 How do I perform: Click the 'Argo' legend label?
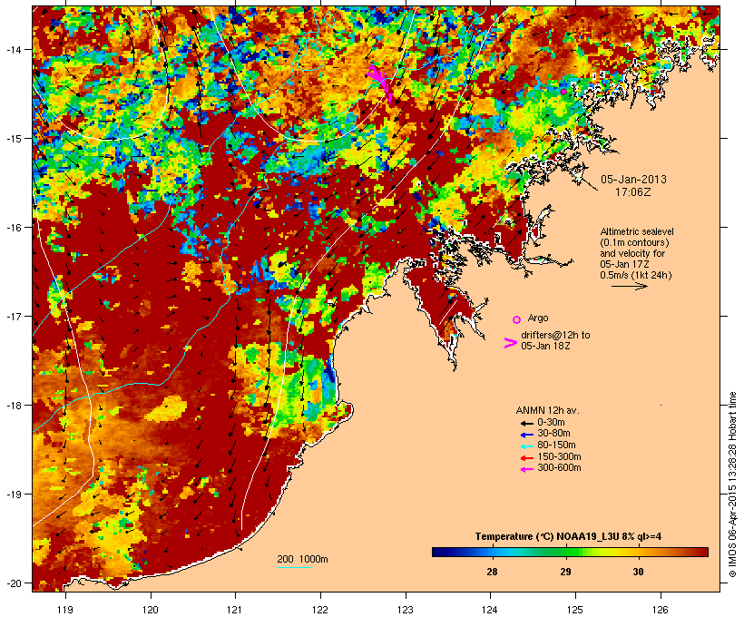538,318
